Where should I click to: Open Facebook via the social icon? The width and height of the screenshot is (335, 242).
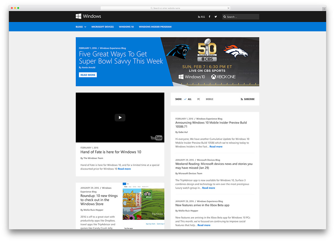pos(209,17)
